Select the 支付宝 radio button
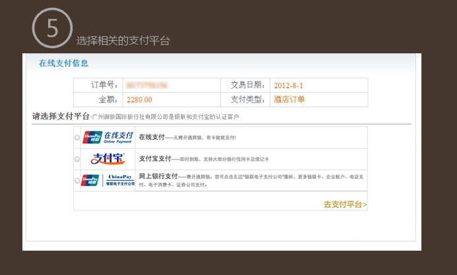 [x=77, y=159]
